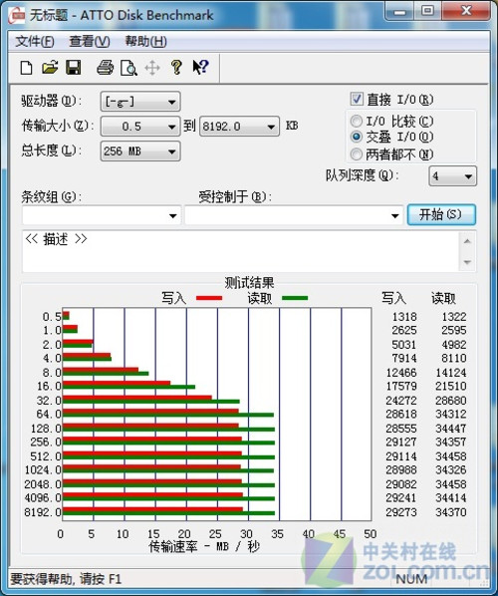Select the I/O 比较 radio button
The width and height of the screenshot is (498, 596).
pos(356,122)
